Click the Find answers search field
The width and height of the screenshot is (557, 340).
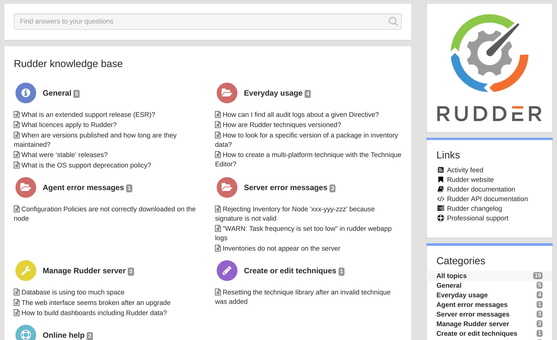click(x=208, y=21)
